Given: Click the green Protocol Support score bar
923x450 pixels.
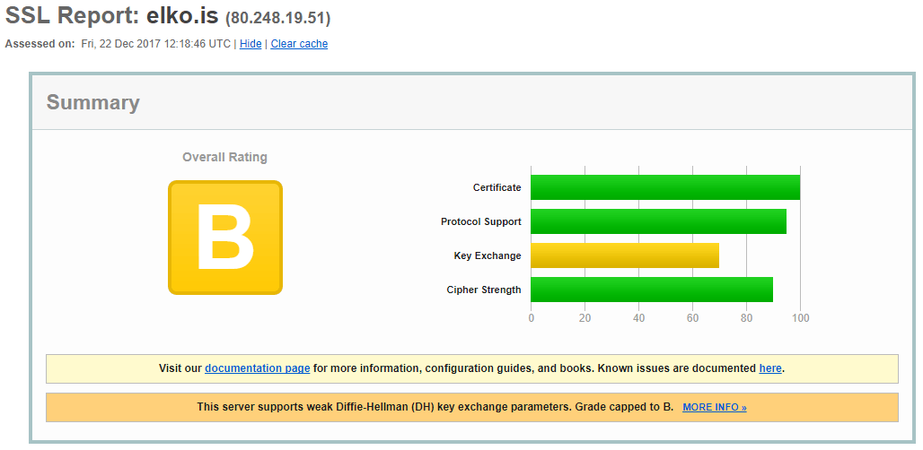Looking at the screenshot, I should (x=659, y=221).
